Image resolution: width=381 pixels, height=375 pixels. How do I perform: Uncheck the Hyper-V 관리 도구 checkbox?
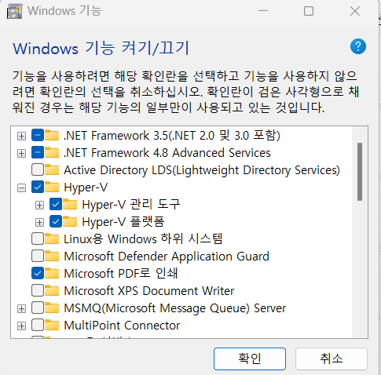[x=56, y=205]
